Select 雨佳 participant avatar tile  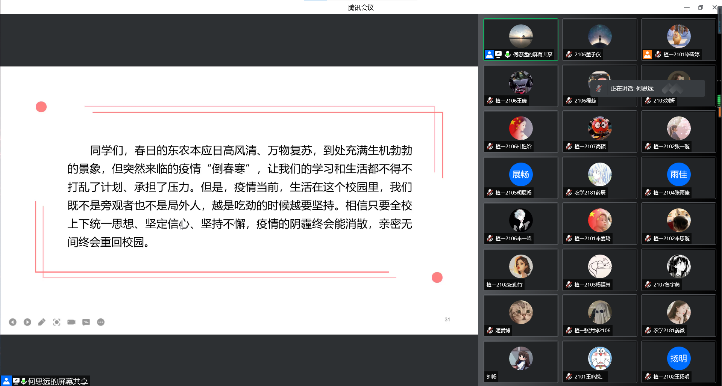point(678,174)
